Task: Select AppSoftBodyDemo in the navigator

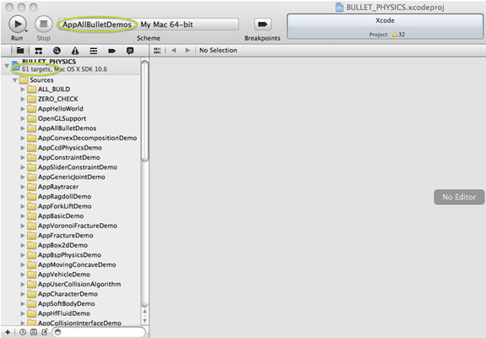Action: pos(67,304)
